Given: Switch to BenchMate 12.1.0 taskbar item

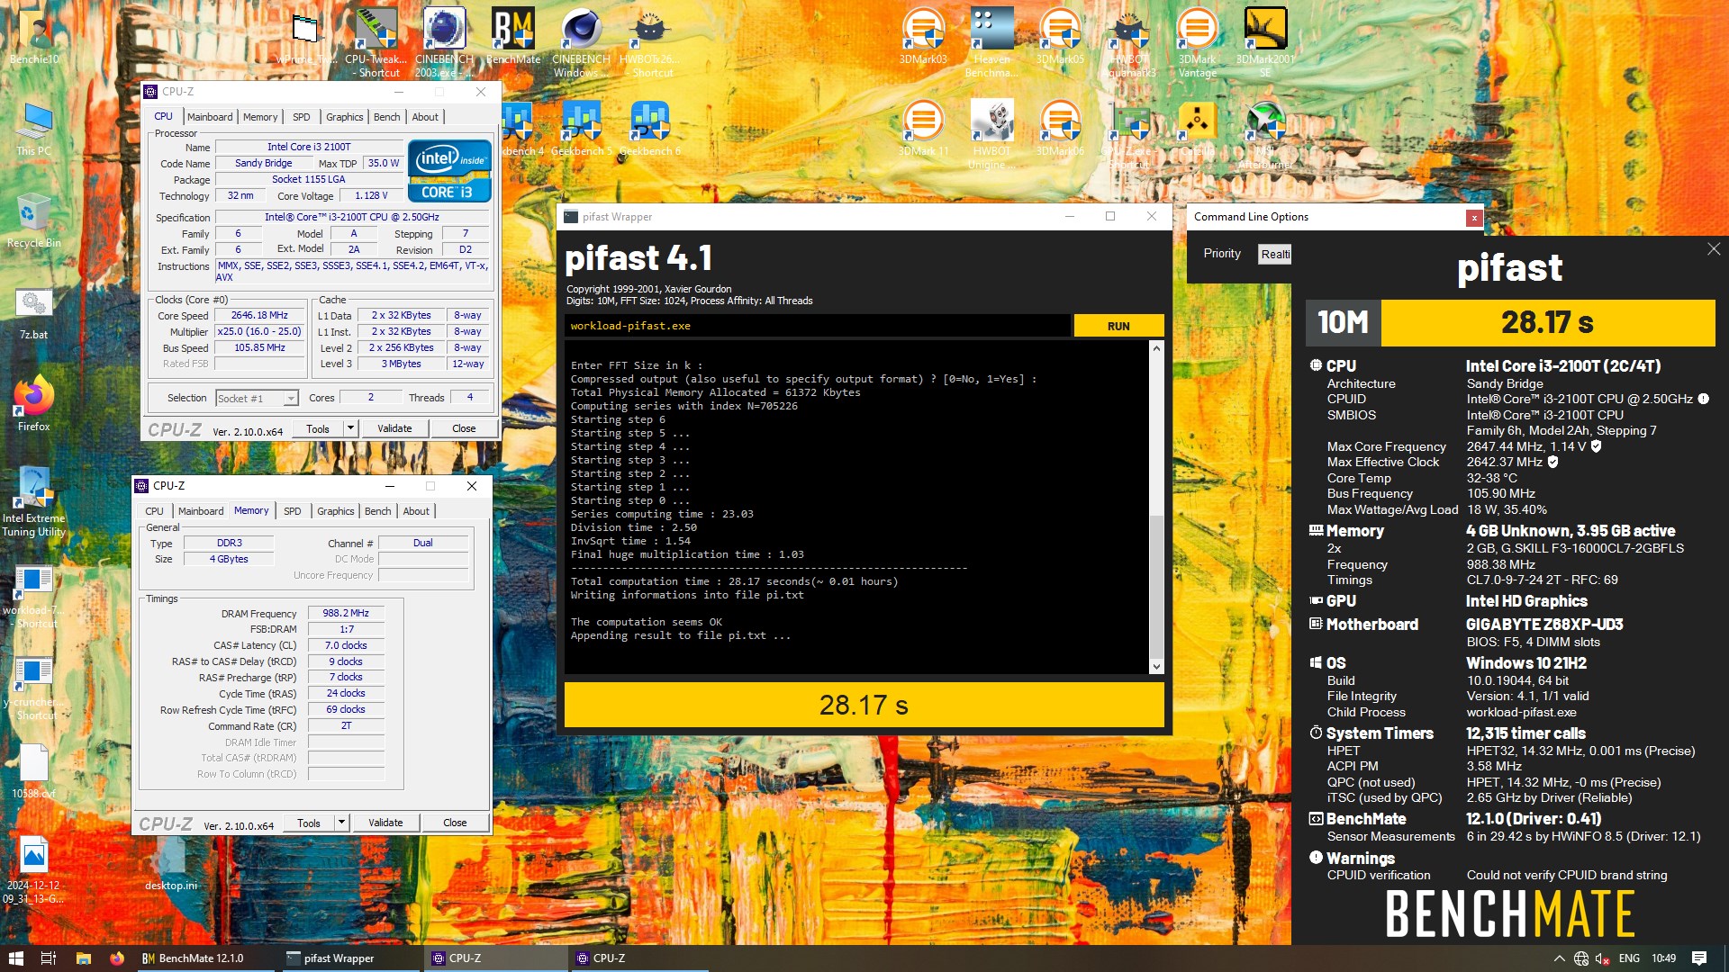Looking at the screenshot, I should 204,958.
